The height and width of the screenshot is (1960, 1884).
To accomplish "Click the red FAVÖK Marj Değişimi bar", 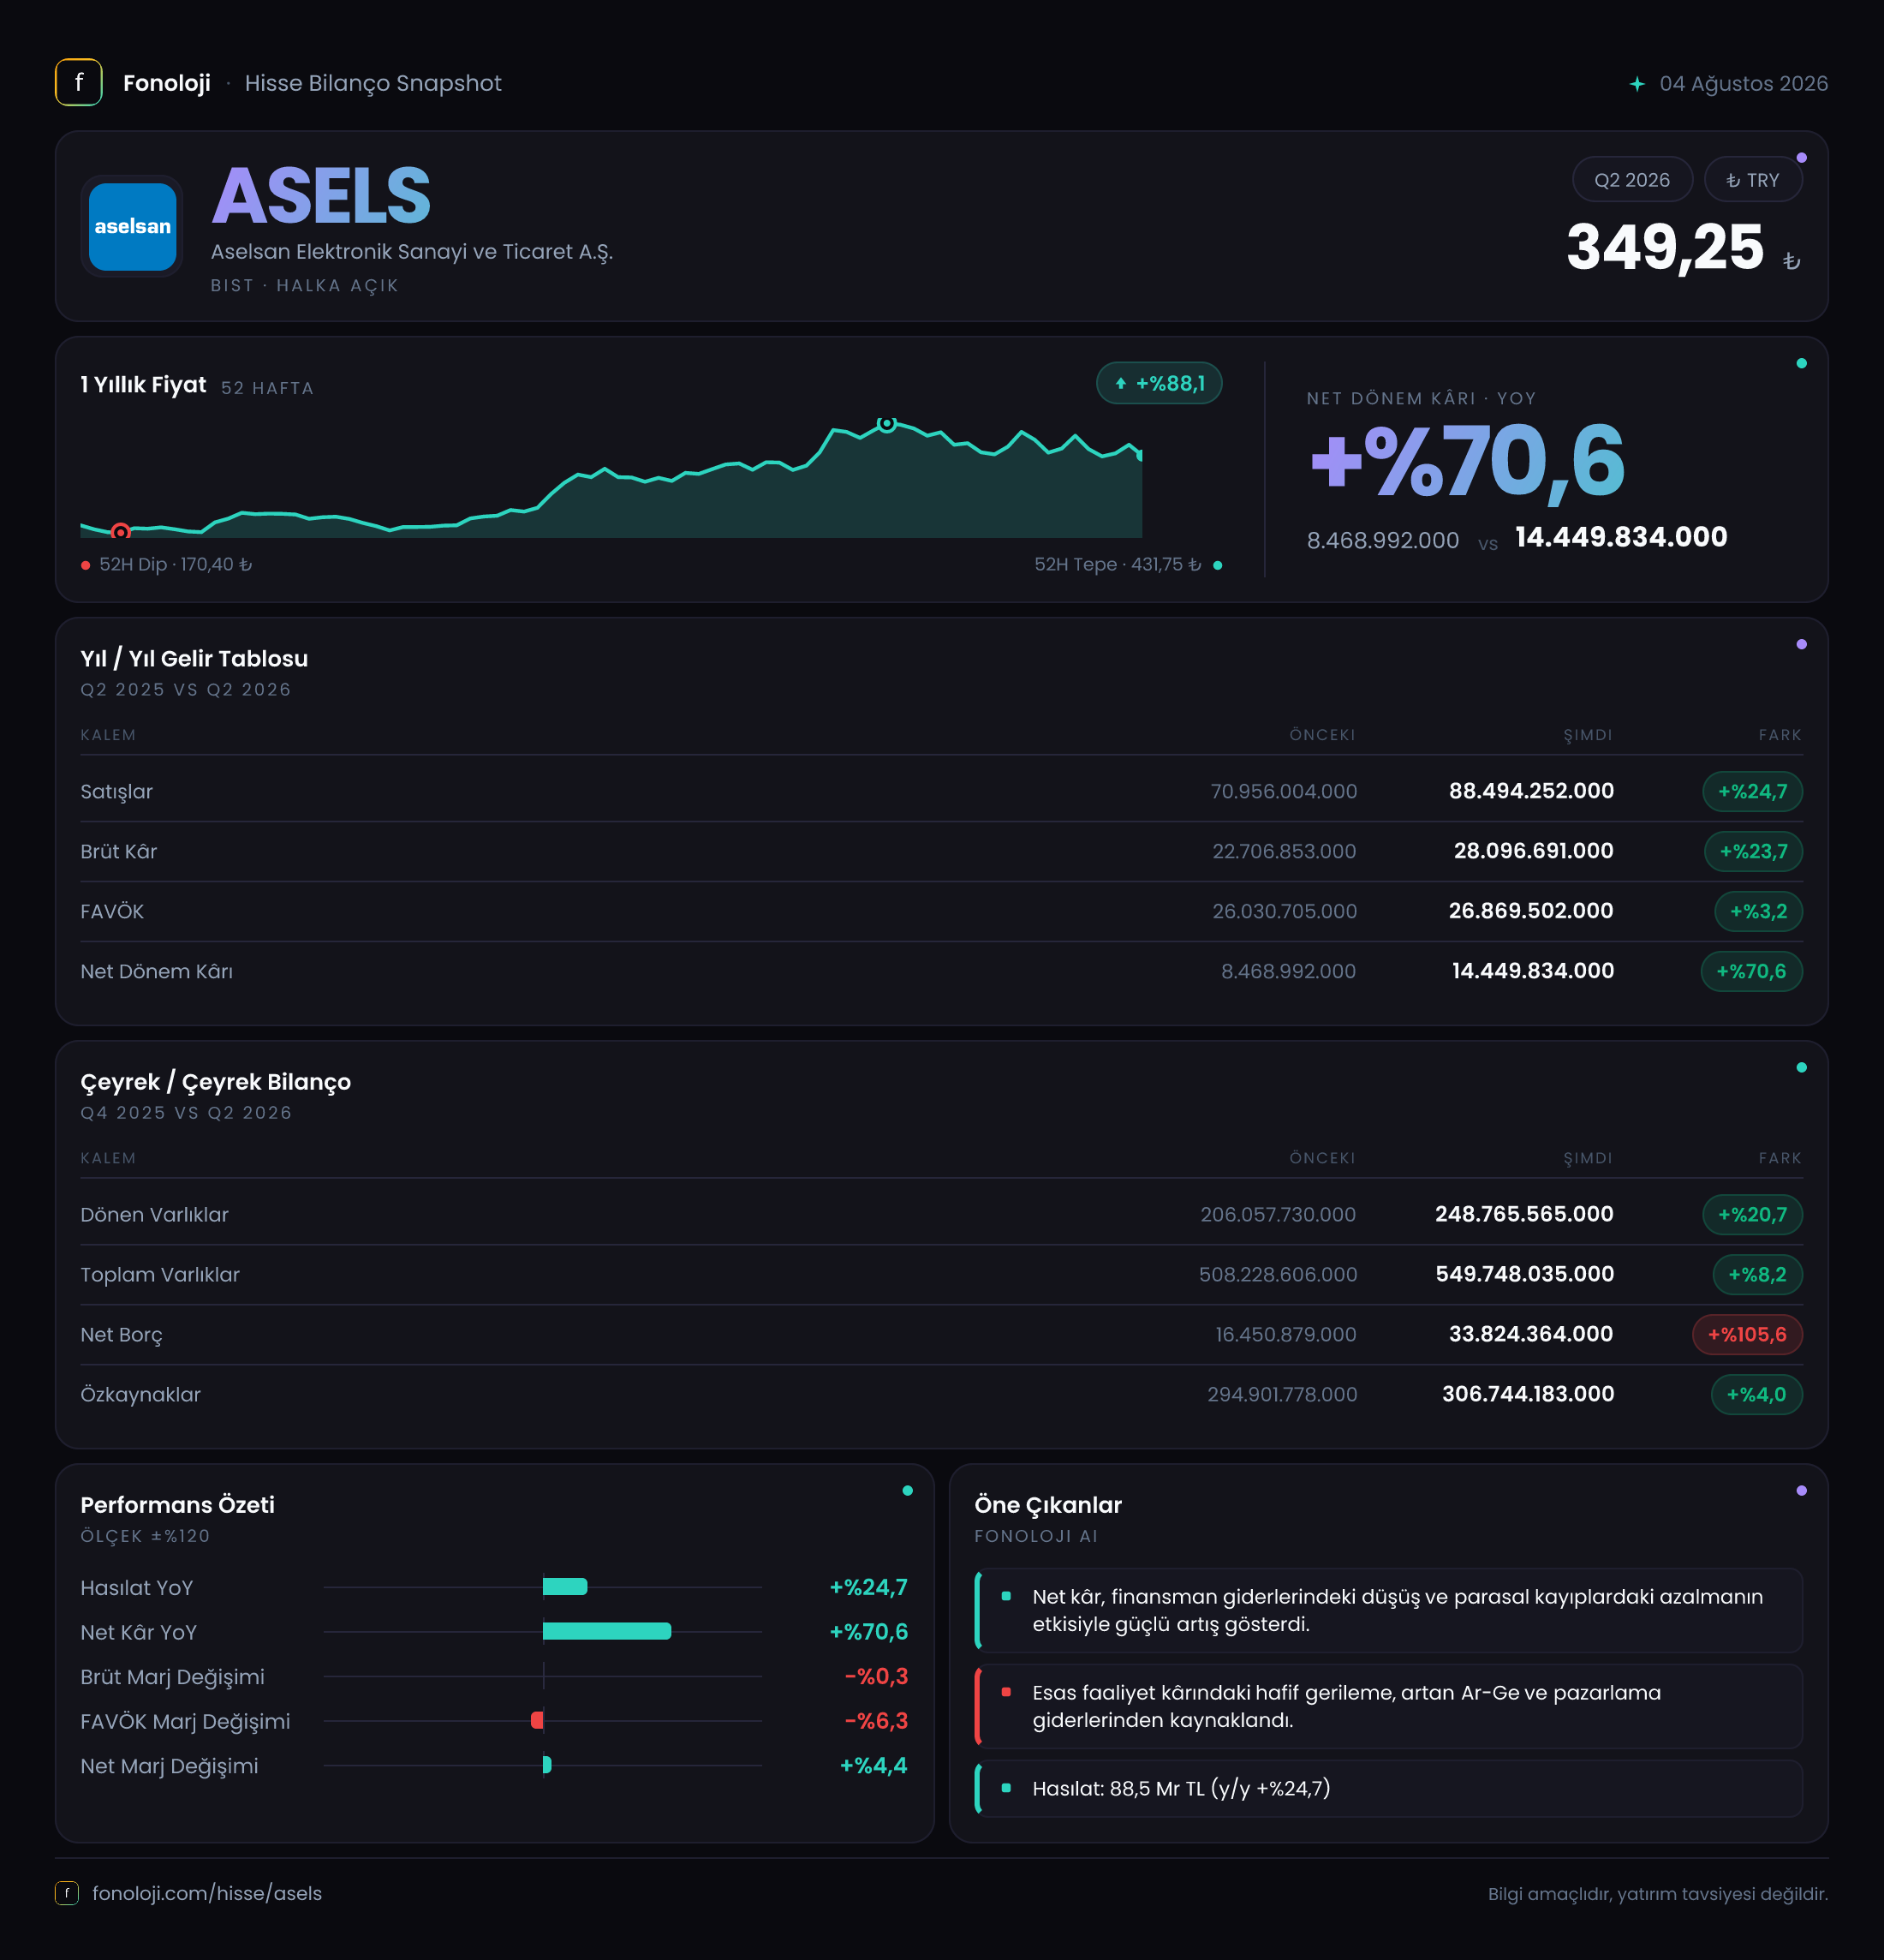I will (538, 1720).
